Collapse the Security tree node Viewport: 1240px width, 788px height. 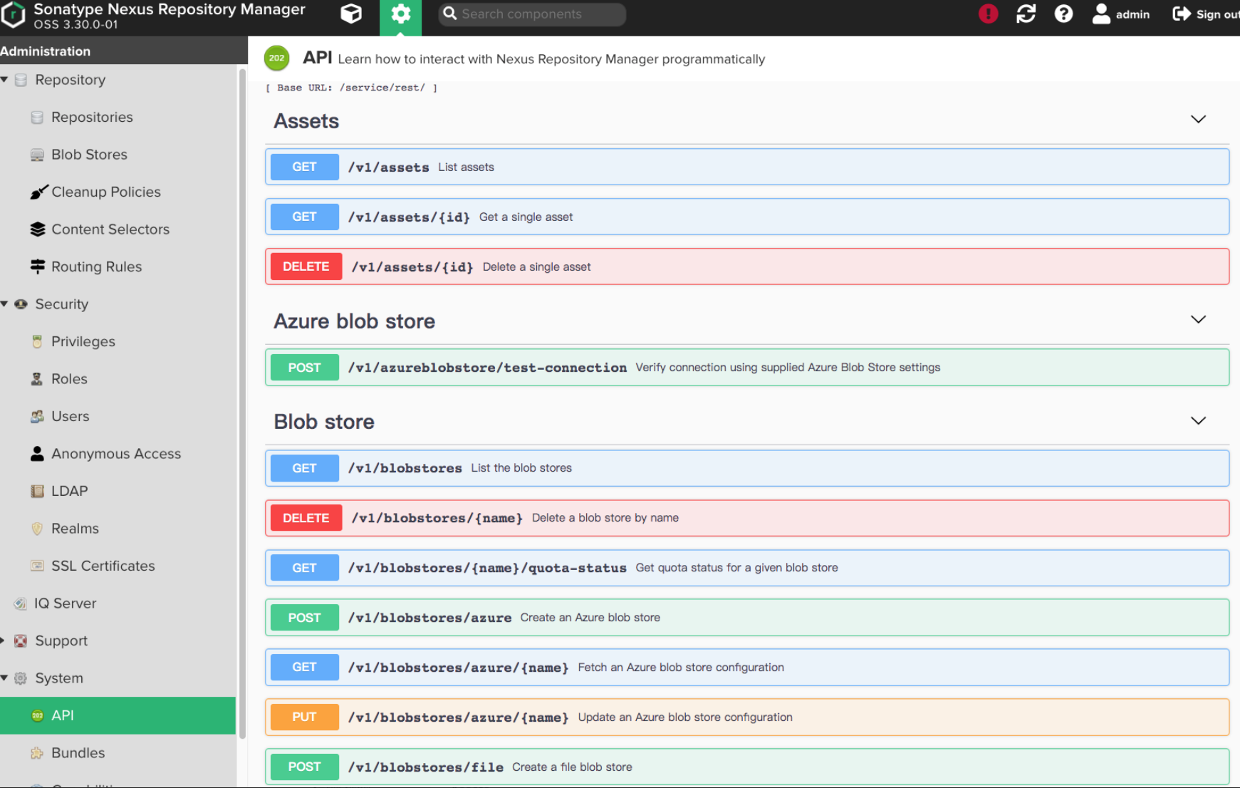pyautogui.click(x=5, y=304)
